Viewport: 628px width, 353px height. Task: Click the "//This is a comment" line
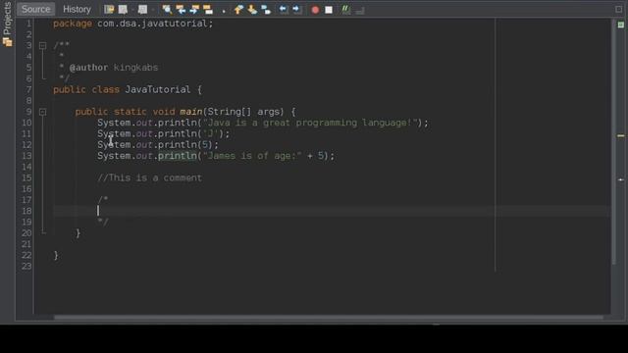tap(150, 177)
